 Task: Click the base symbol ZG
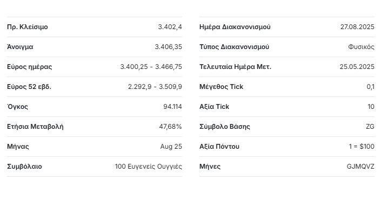click(x=370, y=127)
